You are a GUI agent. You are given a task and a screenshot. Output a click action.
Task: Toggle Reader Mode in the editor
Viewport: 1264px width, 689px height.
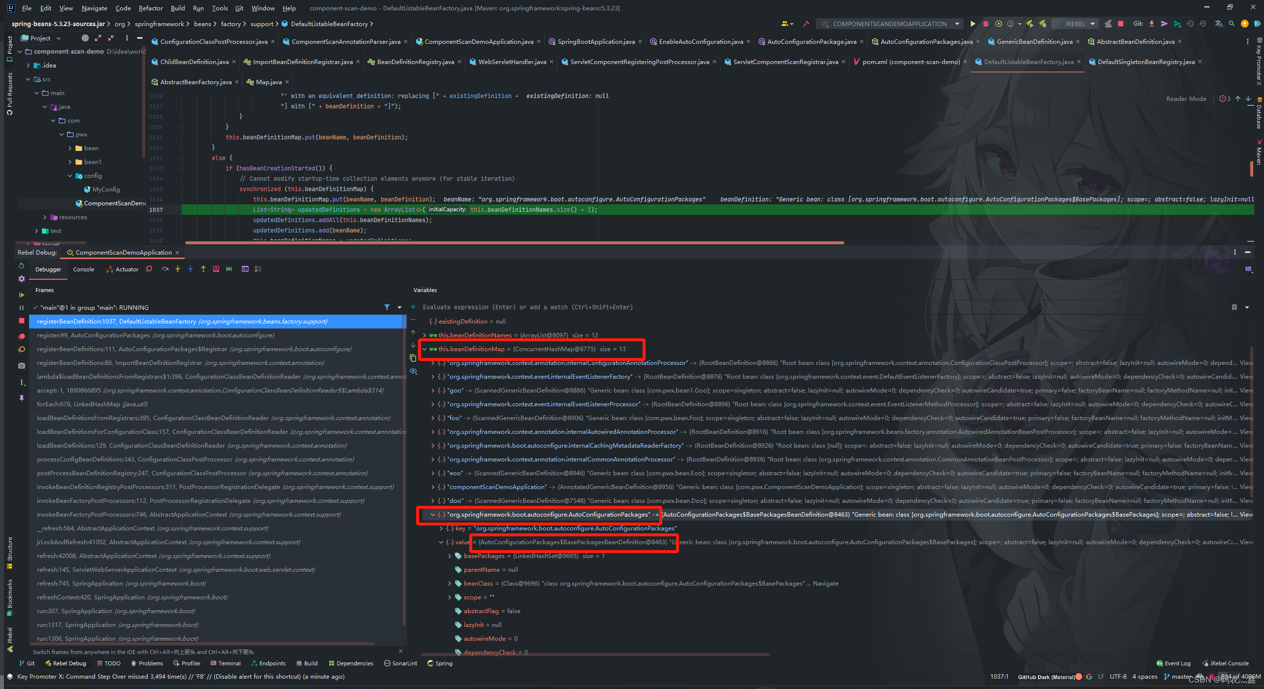(x=1186, y=98)
